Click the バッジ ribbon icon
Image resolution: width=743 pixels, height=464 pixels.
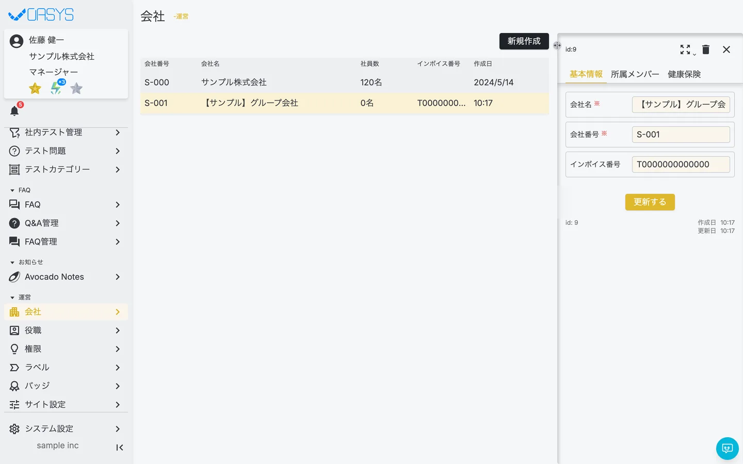click(14, 386)
